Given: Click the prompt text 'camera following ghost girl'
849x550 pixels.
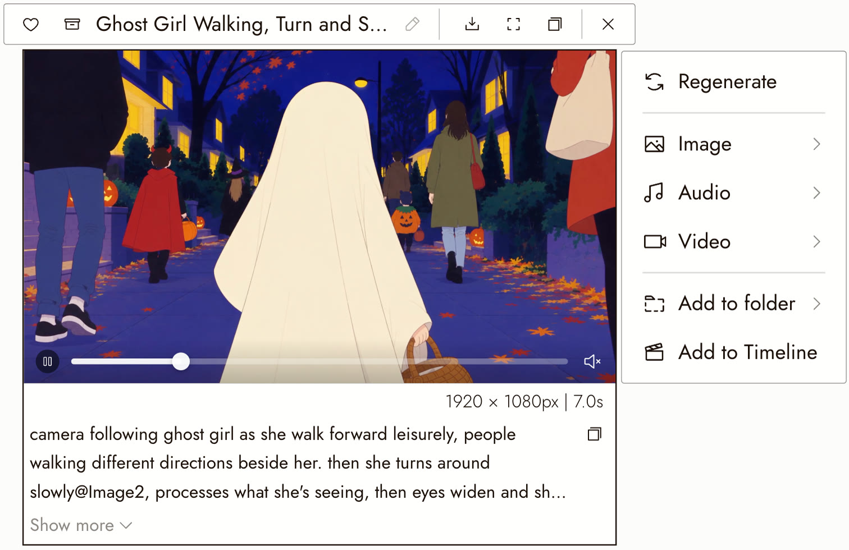Looking at the screenshot, I should (132, 434).
